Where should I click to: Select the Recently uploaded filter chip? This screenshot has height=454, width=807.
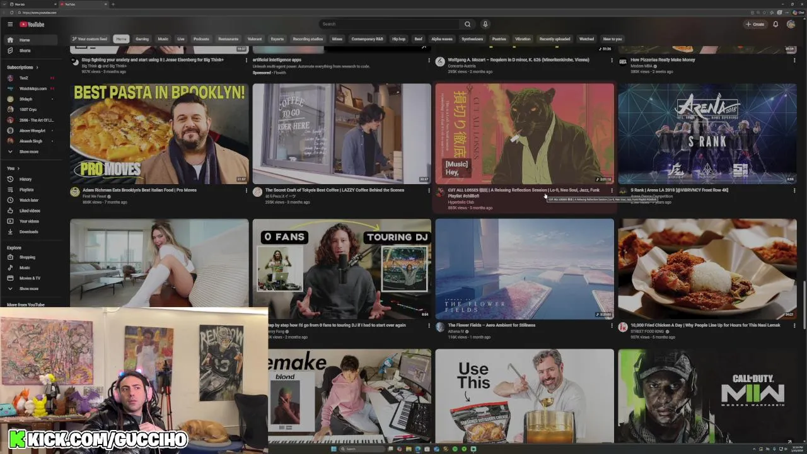pyautogui.click(x=555, y=39)
